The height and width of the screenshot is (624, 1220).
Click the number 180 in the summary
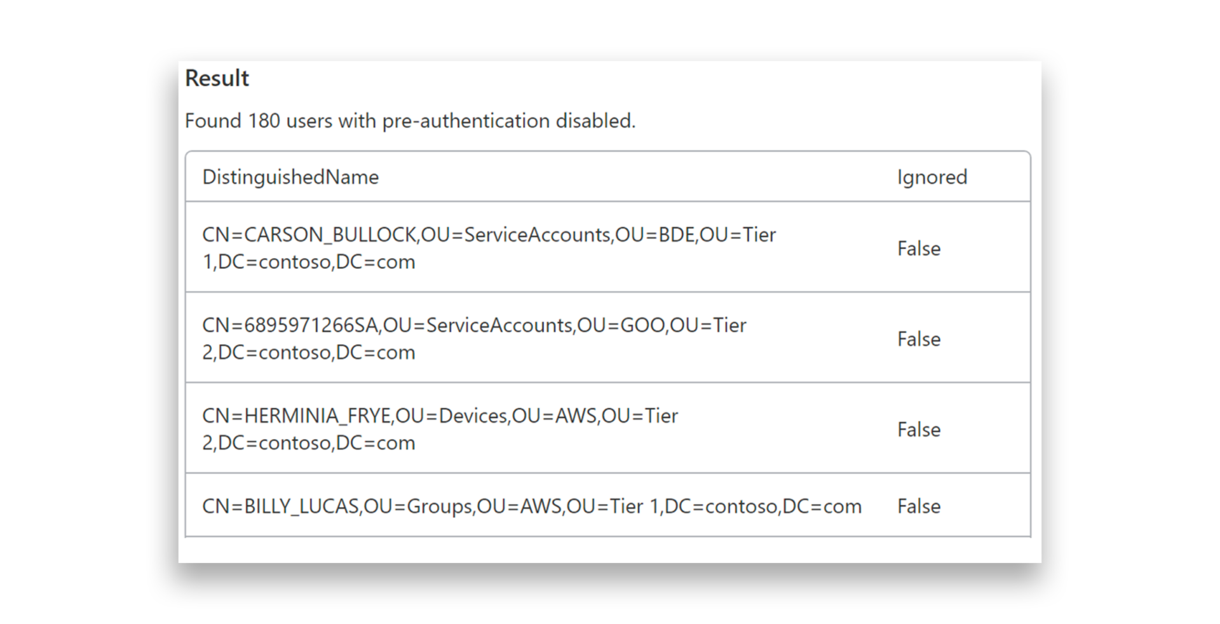pos(264,121)
